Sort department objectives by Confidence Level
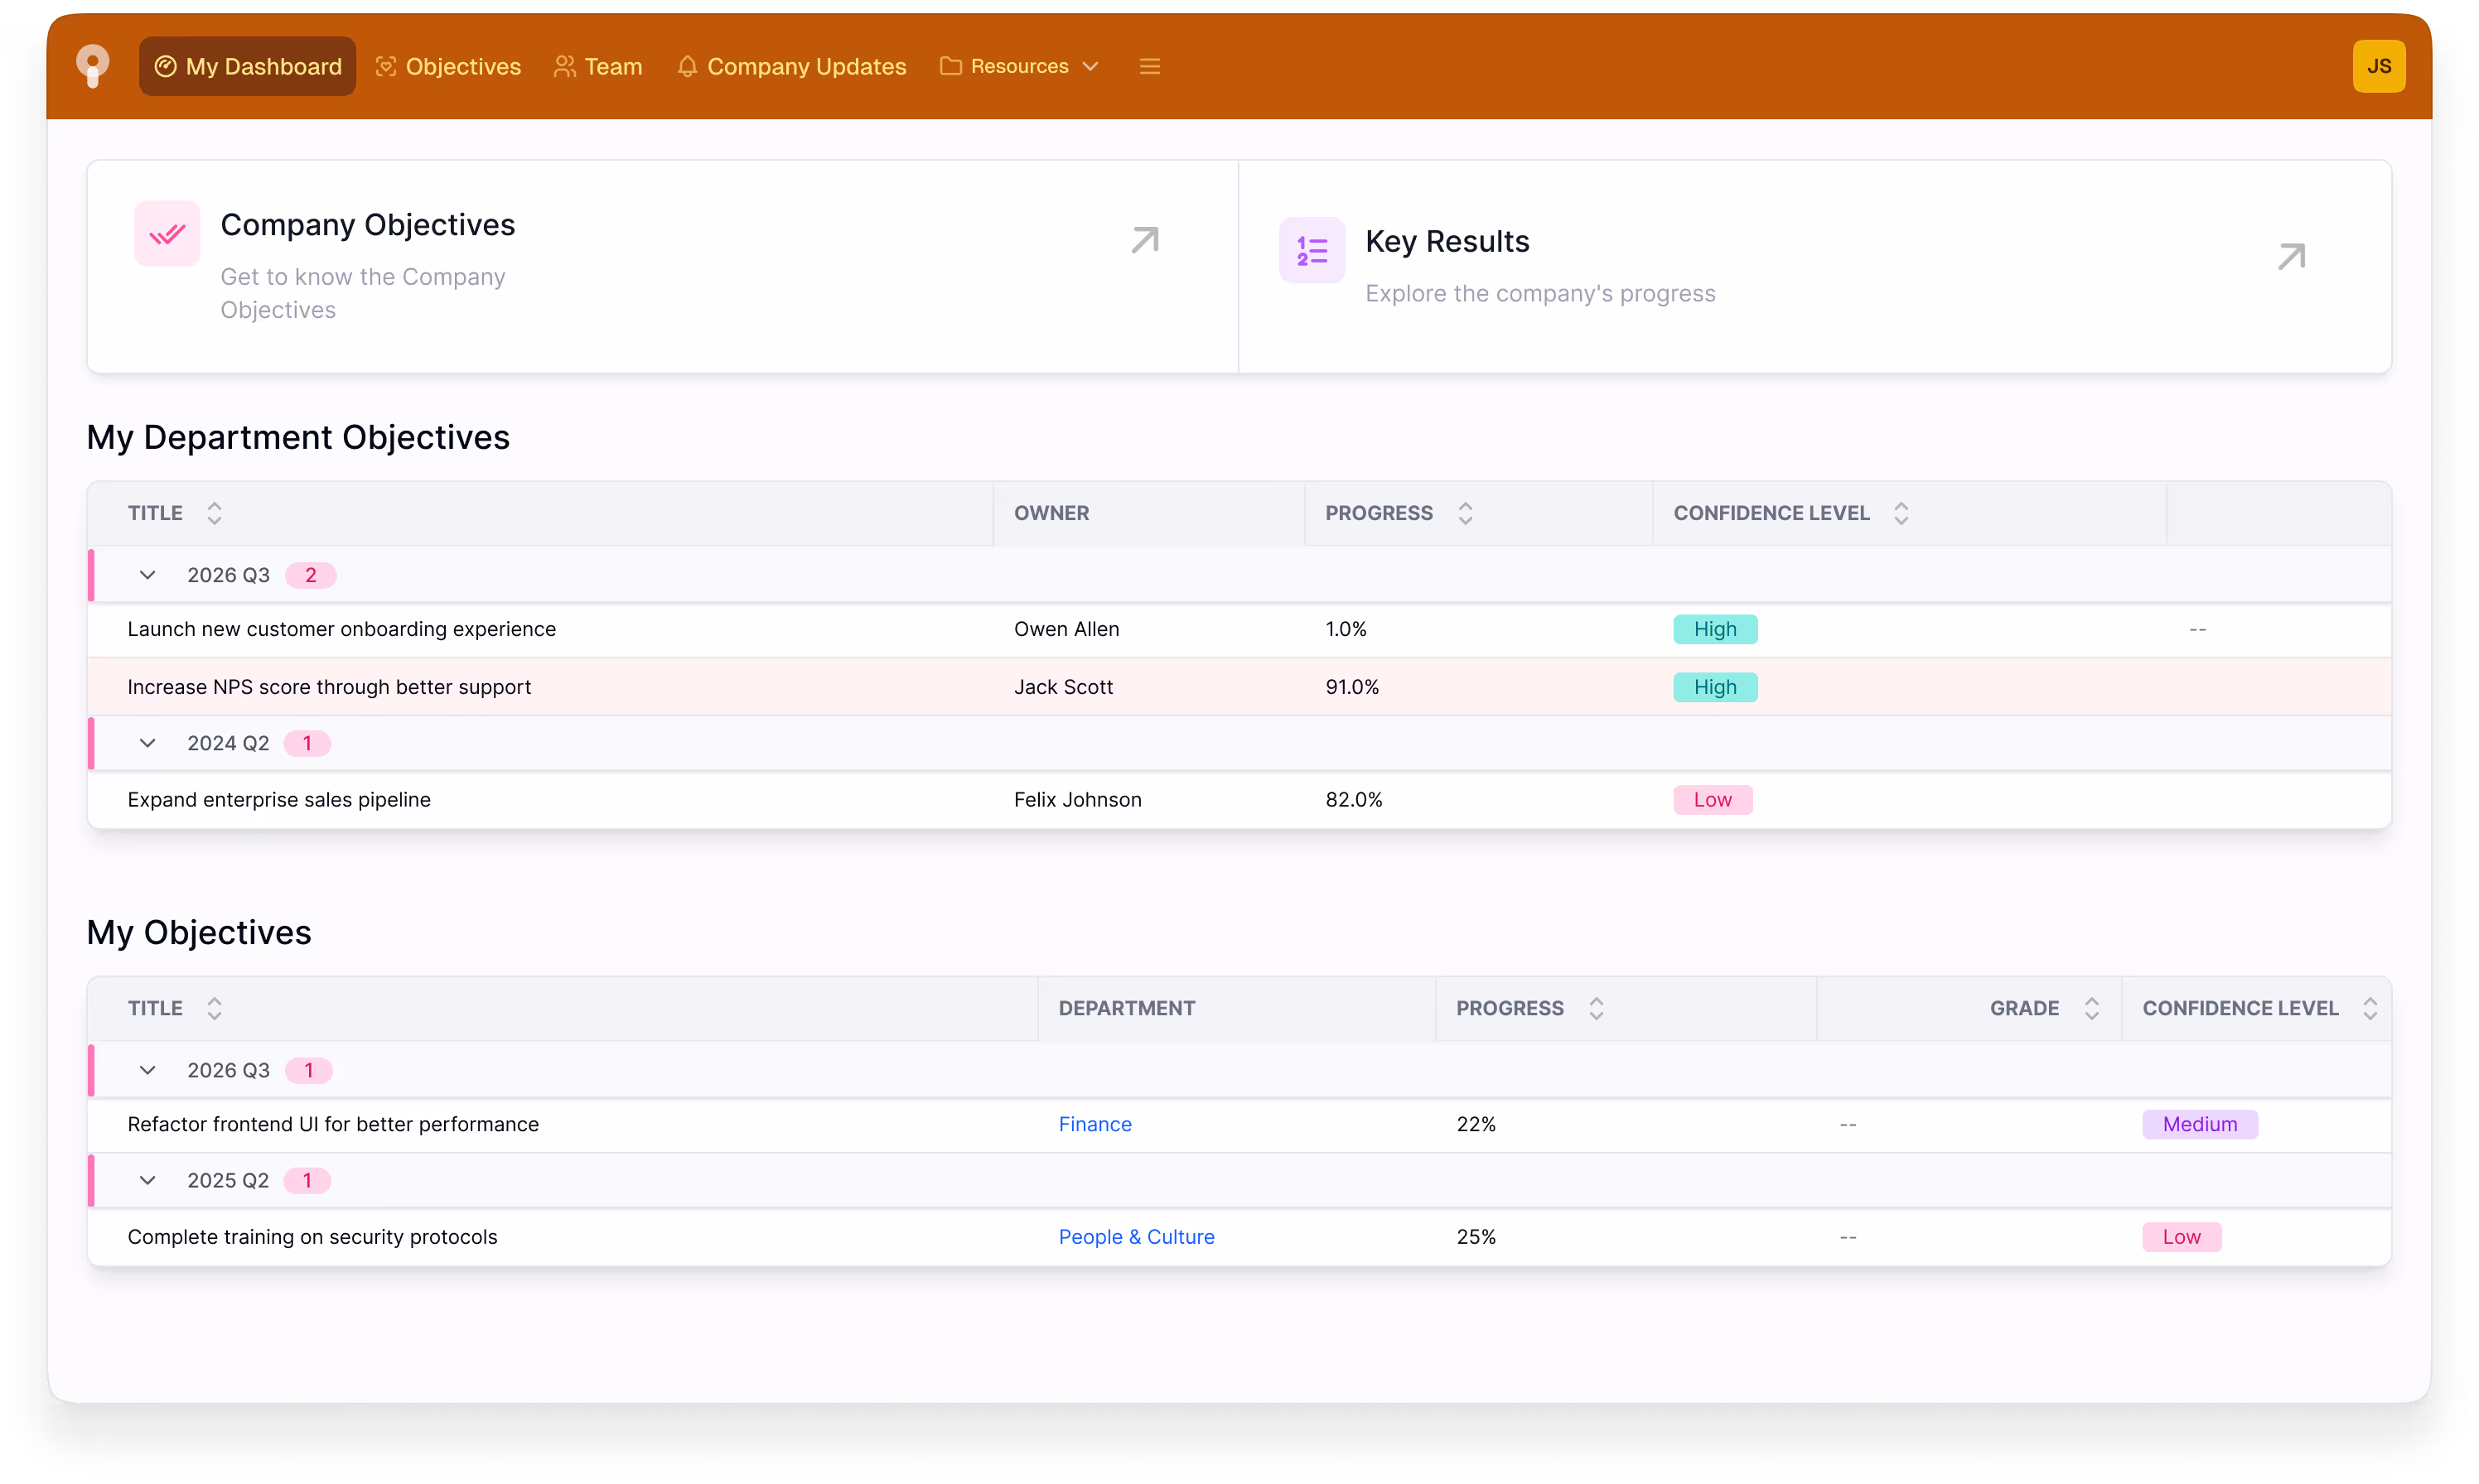 pyautogui.click(x=1901, y=513)
